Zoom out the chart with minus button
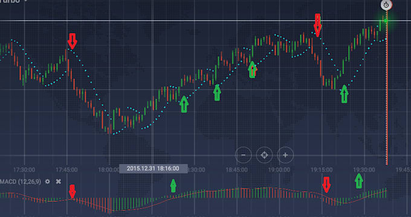Screen dimensions: 411x217 click(243, 155)
